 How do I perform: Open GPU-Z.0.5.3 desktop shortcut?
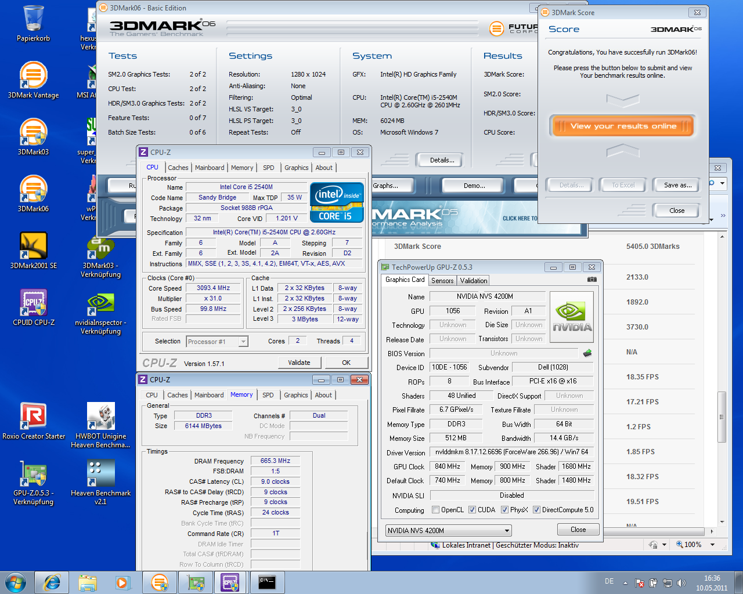[33, 483]
